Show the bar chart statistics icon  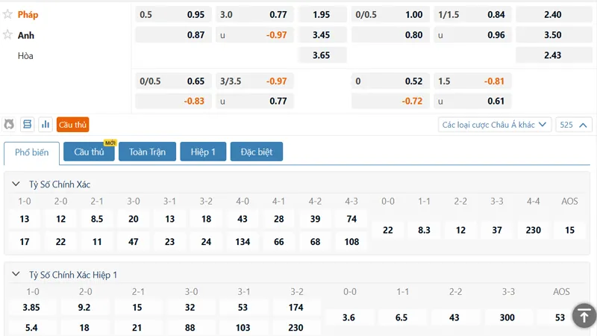(46, 124)
